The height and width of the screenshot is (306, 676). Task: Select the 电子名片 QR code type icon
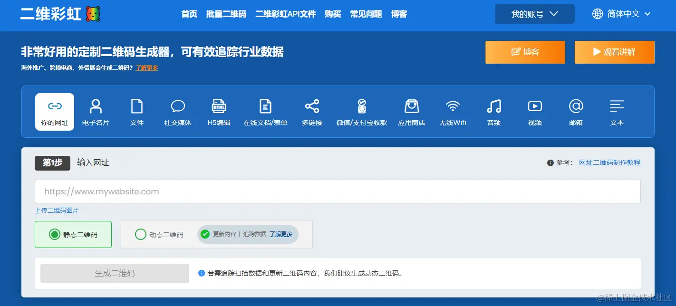(96, 112)
